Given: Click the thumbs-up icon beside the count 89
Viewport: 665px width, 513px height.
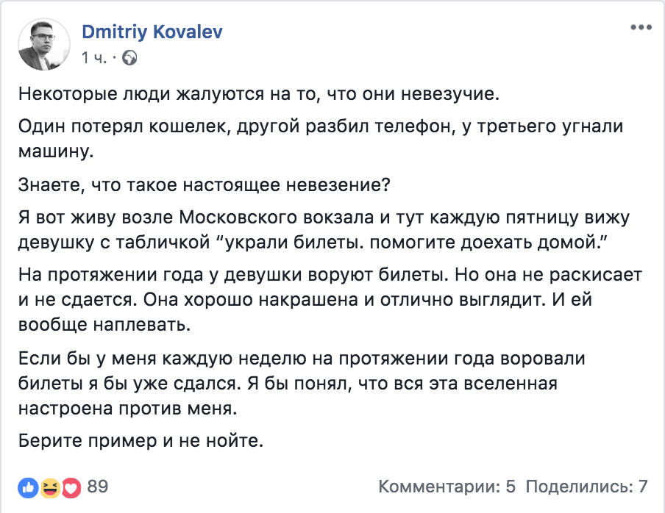Looking at the screenshot, I should pyautogui.click(x=27, y=486).
